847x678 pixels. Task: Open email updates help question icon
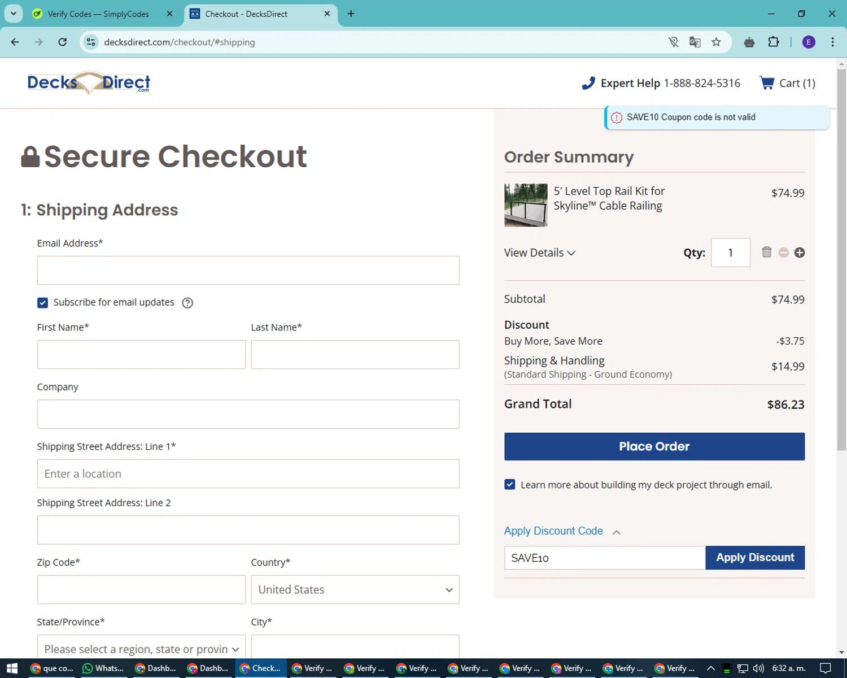(x=187, y=303)
